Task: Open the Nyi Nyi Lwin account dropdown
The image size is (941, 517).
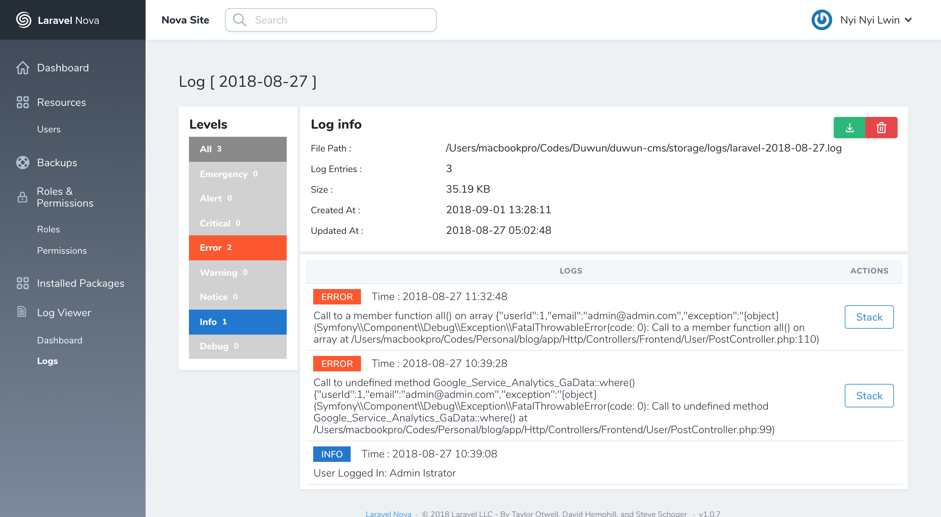Action: [x=875, y=20]
